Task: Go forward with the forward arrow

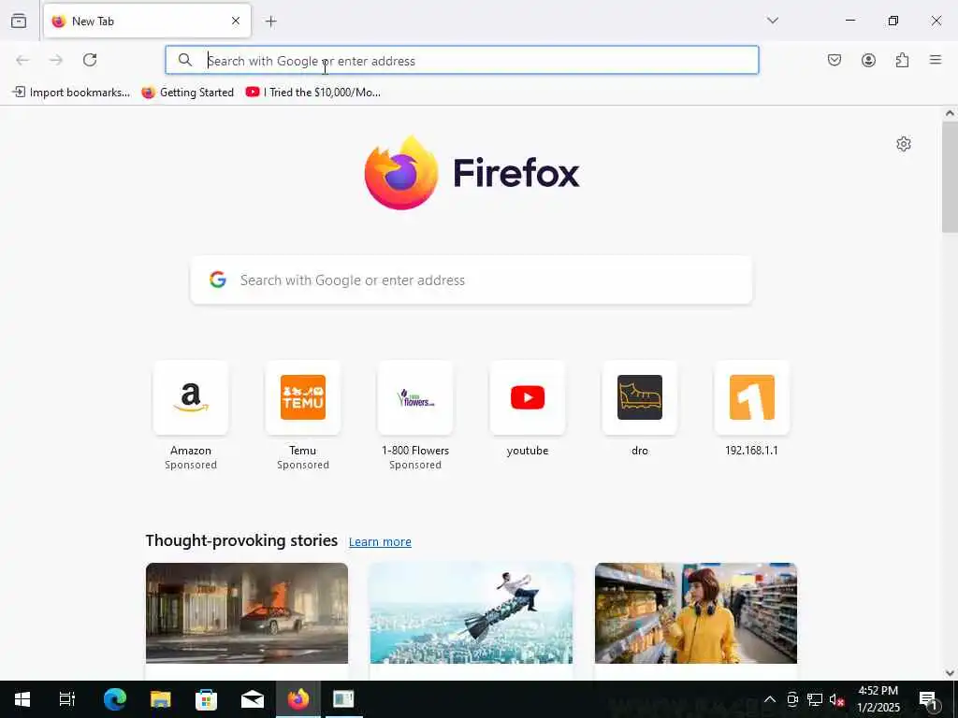Action: [x=56, y=60]
